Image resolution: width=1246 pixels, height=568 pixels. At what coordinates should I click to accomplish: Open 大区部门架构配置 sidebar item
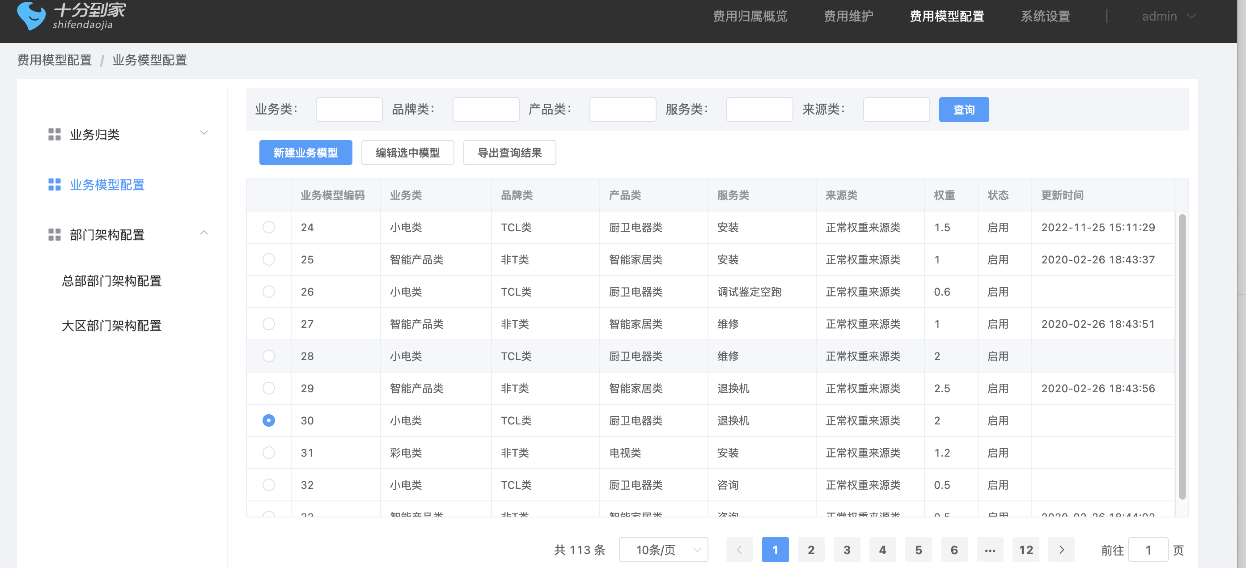click(x=111, y=325)
